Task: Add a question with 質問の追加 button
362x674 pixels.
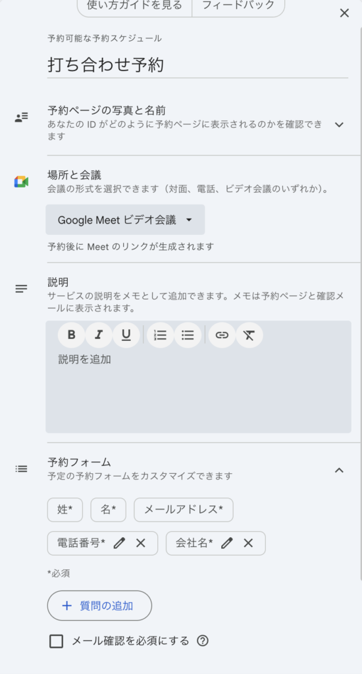Action: 99,606
